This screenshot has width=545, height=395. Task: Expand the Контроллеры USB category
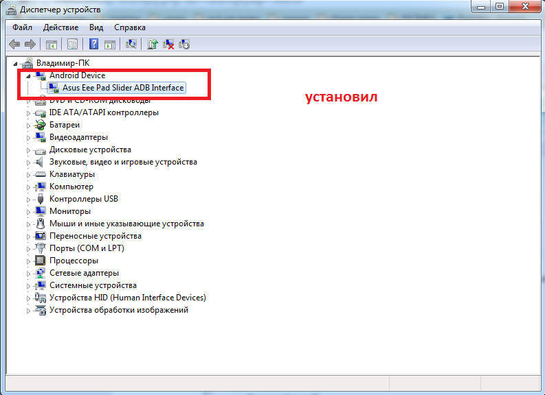click(x=28, y=200)
